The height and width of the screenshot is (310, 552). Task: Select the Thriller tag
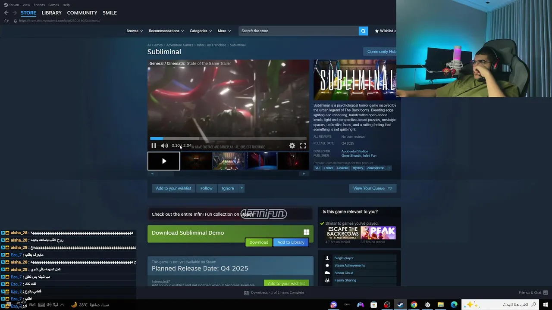point(328,168)
